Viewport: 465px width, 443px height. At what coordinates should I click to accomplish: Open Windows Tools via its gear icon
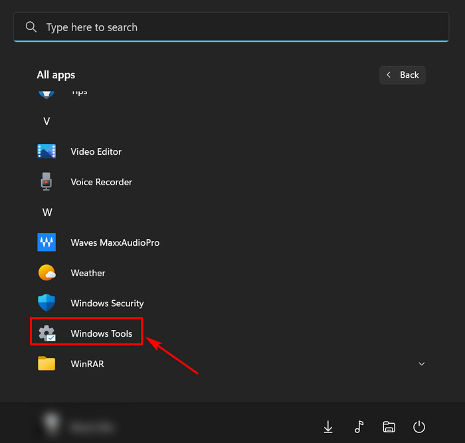(47, 333)
